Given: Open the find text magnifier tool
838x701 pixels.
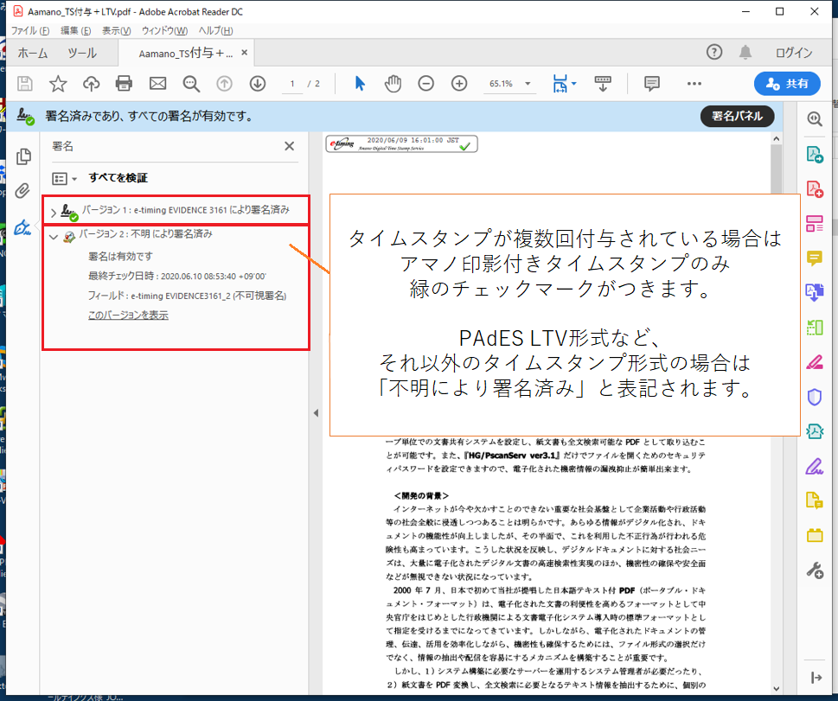Looking at the screenshot, I should 191,84.
